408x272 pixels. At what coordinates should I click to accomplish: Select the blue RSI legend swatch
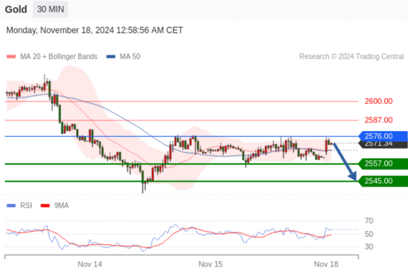[x=11, y=205]
